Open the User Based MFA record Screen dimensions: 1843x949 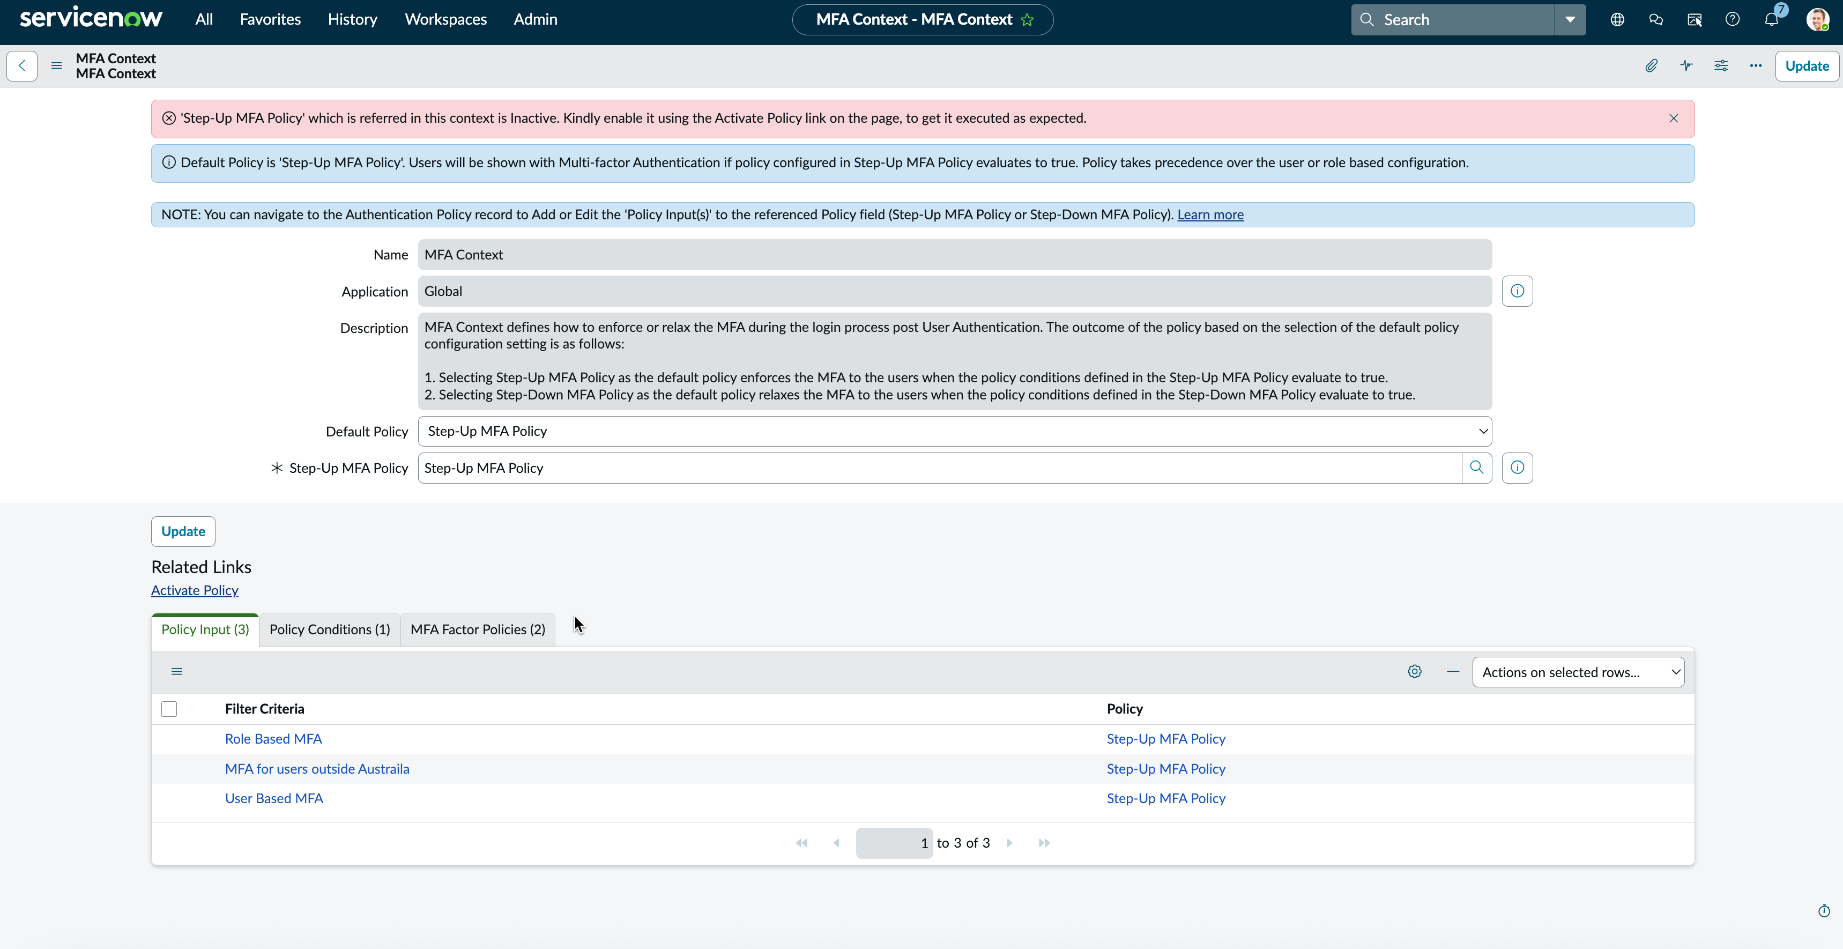[x=274, y=799]
